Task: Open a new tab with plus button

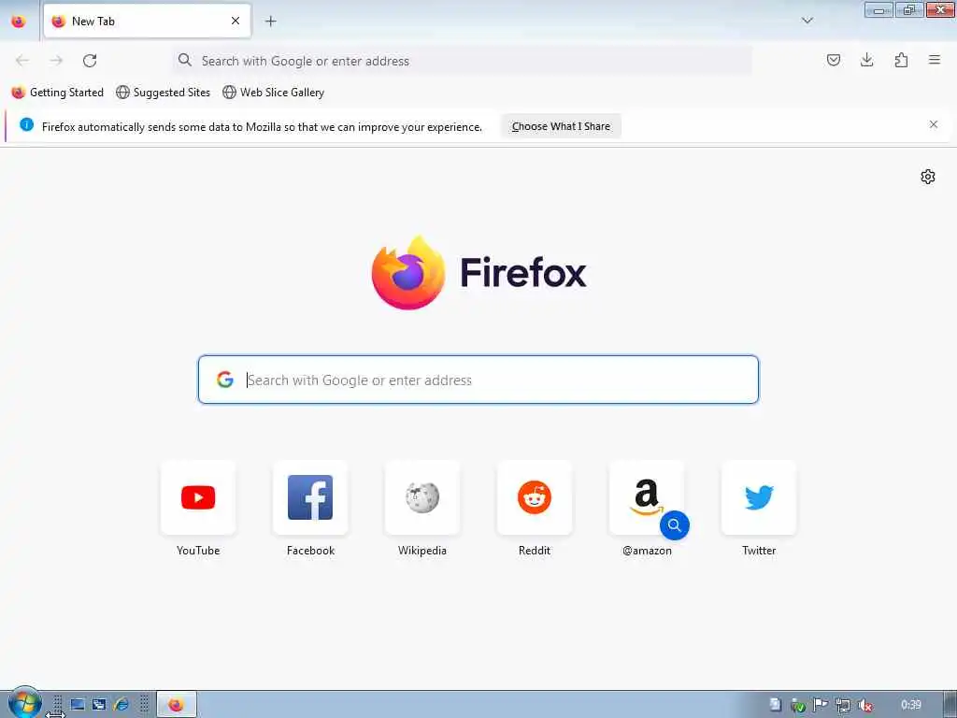Action: [270, 22]
